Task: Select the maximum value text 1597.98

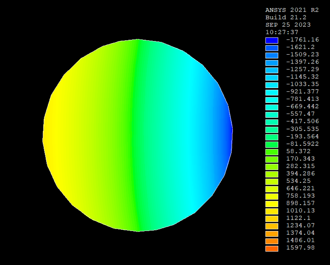Action: pos(301,248)
